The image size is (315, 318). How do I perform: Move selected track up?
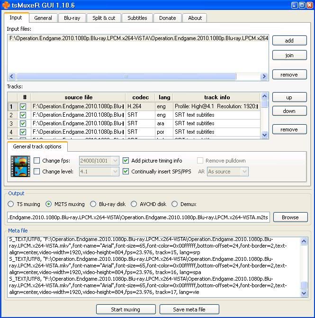click(x=289, y=97)
